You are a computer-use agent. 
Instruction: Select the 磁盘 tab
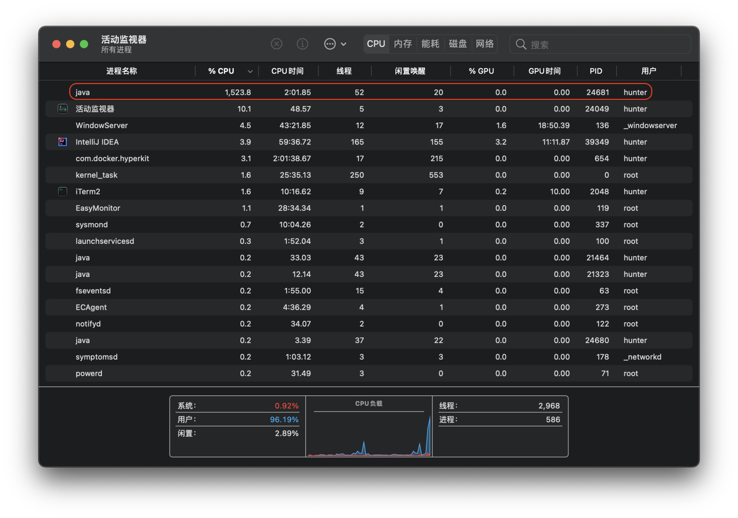457,44
